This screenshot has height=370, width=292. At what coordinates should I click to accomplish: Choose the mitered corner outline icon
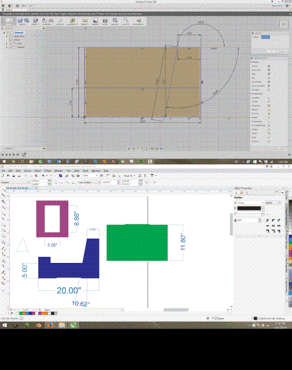(268, 220)
